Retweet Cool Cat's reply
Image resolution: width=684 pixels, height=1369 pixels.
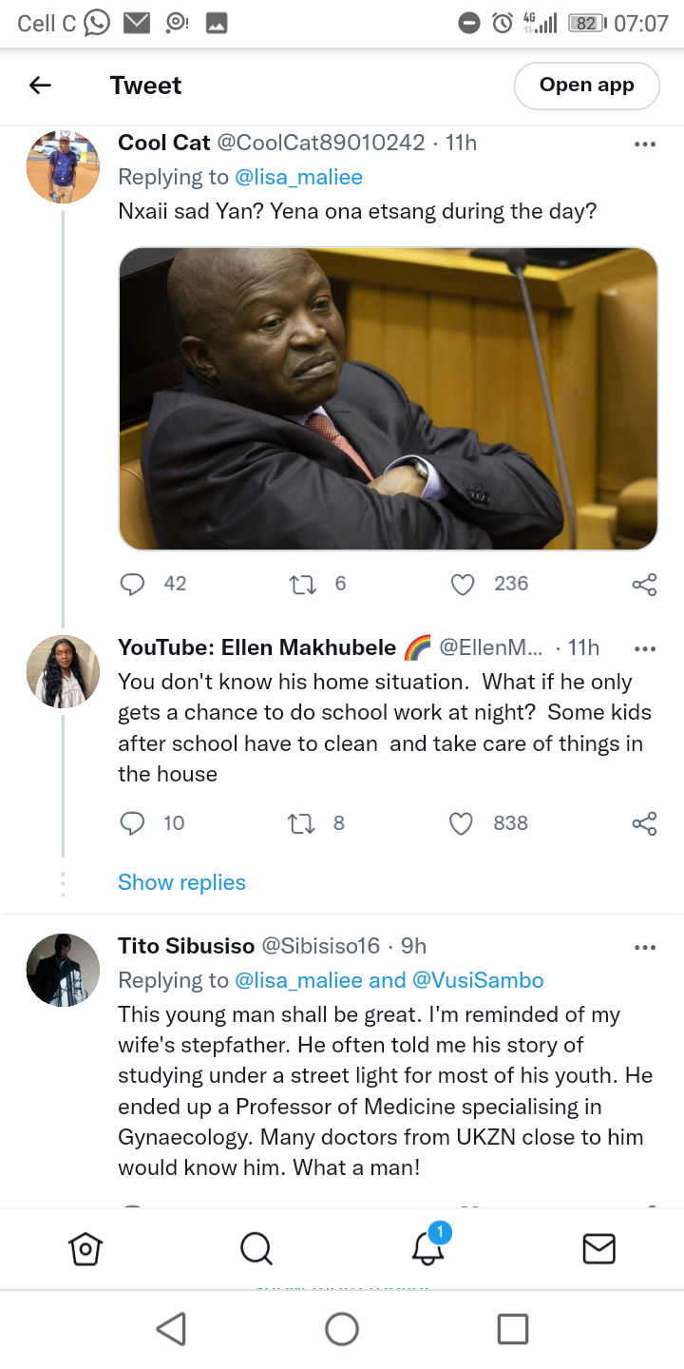tap(302, 584)
